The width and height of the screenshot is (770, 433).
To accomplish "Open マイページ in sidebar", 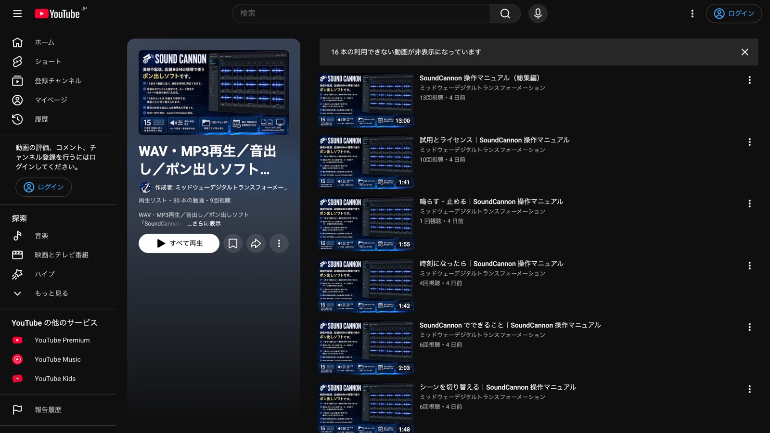I will click(58, 100).
